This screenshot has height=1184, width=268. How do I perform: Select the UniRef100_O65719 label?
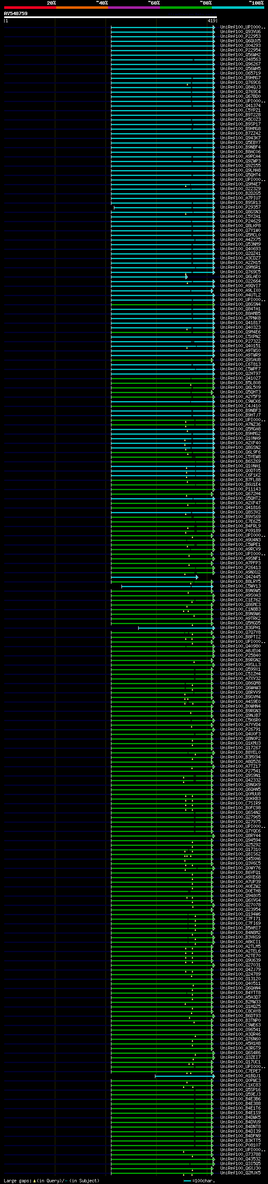coord(240,73)
